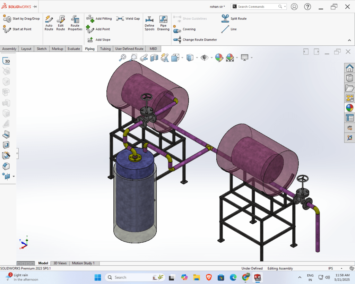This screenshot has width=355, height=284.
Task: Open the Edit Appearance tool
Action: point(218,58)
